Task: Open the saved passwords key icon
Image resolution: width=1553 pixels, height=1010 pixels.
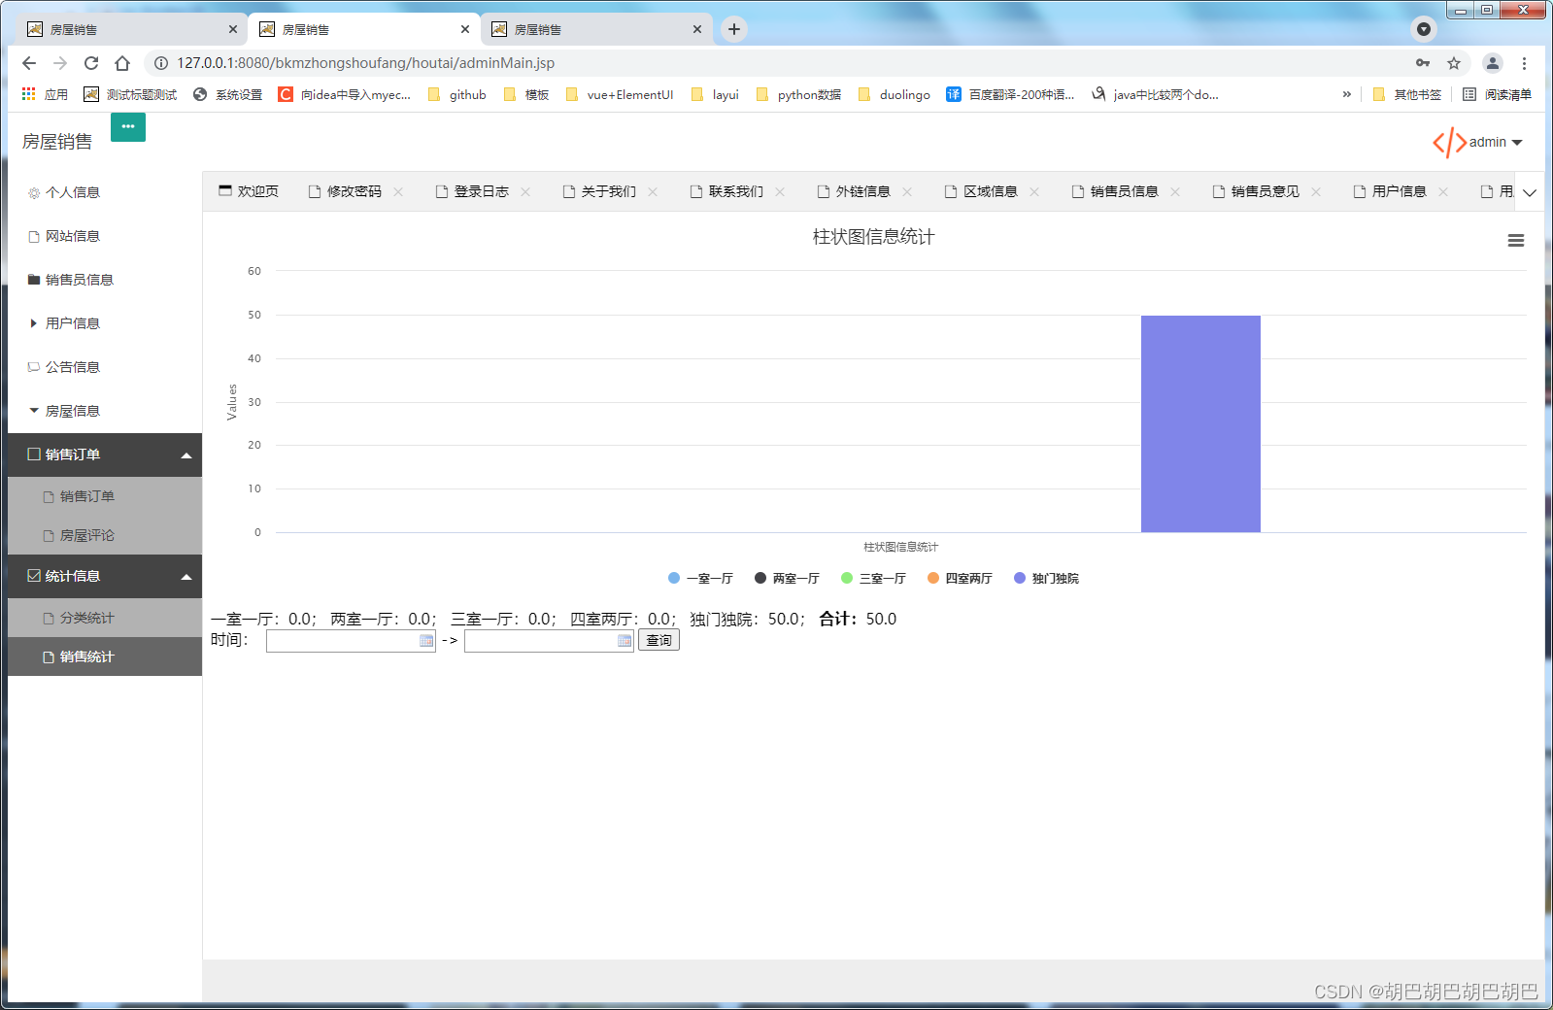Action: click(1423, 63)
